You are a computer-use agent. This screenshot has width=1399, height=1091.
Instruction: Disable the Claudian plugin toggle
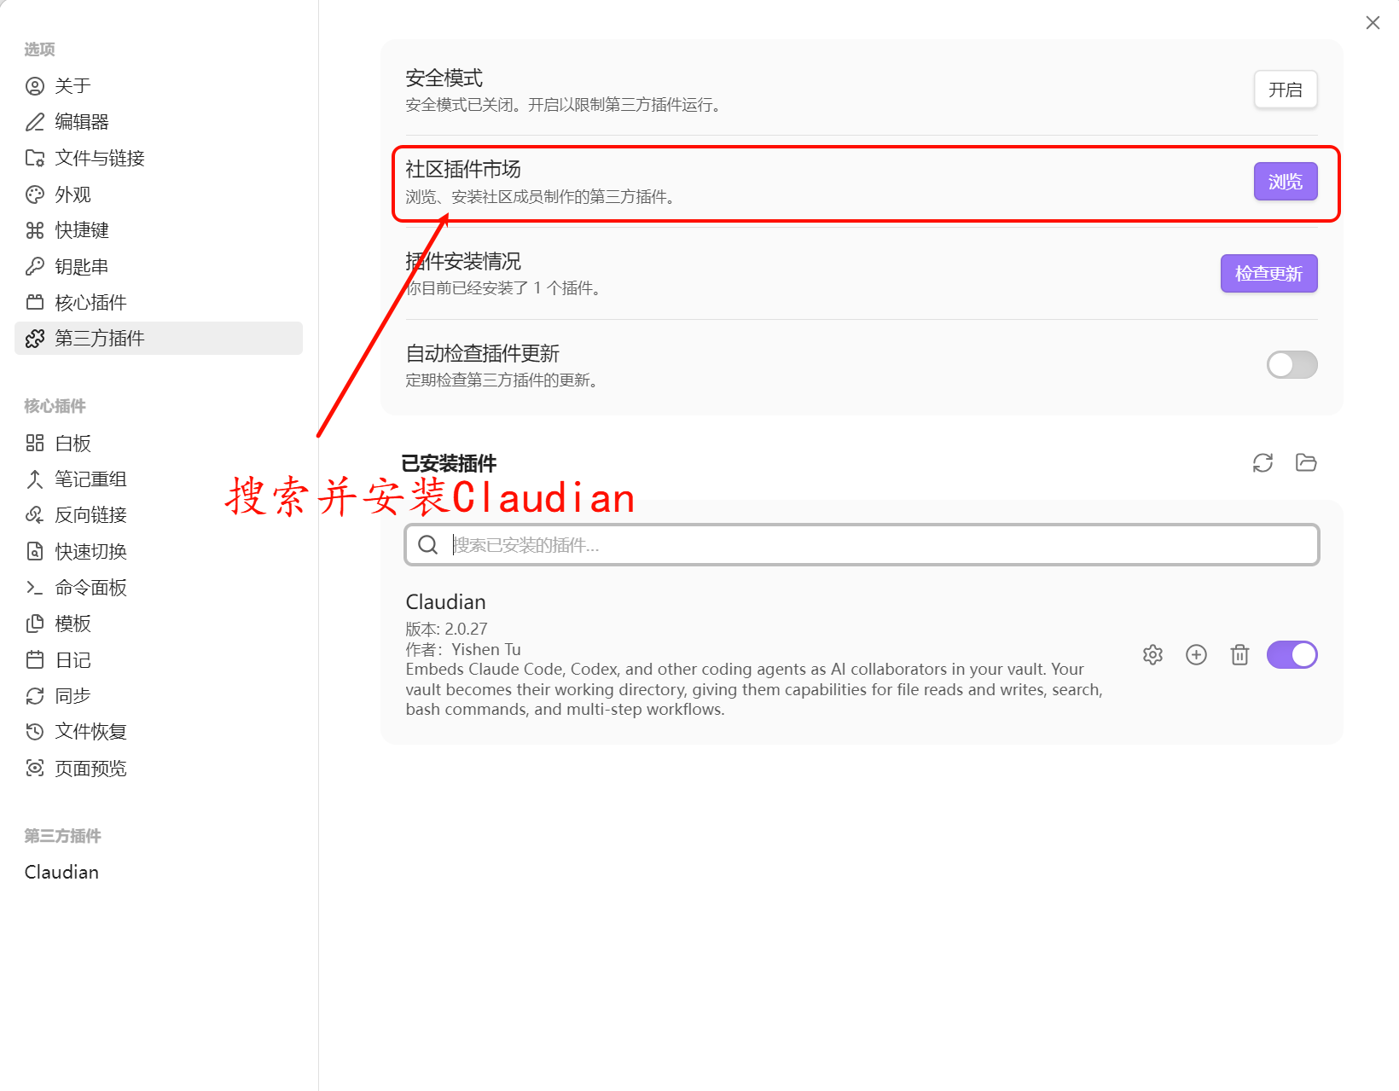(x=1292, y=655)
